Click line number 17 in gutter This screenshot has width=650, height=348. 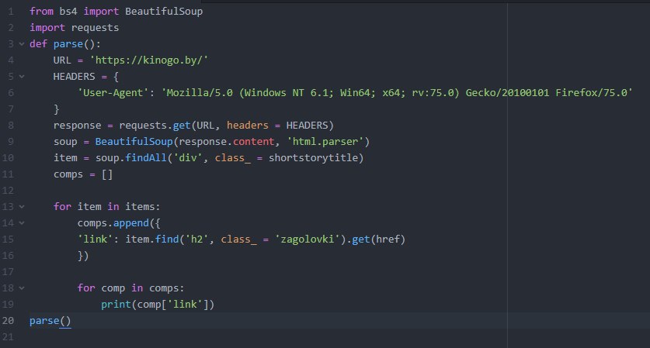click(x=9, y=272)
